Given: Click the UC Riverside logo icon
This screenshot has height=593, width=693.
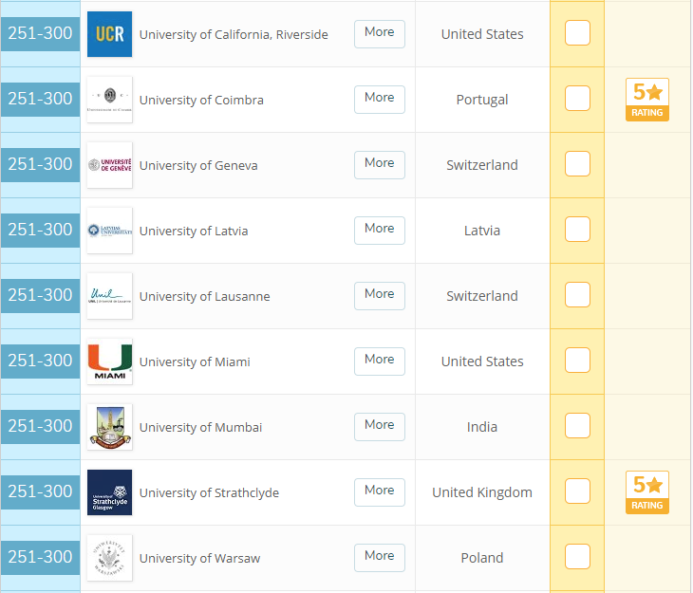Looking at the screenshot, I should click(x=109, y=34).
